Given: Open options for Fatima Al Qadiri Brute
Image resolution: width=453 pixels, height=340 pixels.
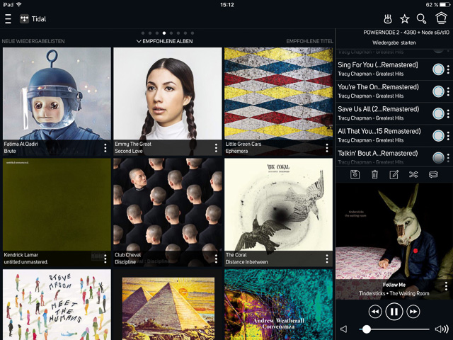Looking at the screenshot, I should 105,148.
